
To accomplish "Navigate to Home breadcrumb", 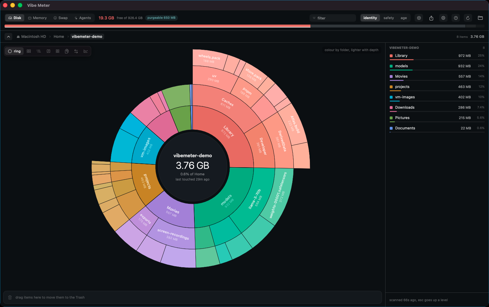I will 59,37.
